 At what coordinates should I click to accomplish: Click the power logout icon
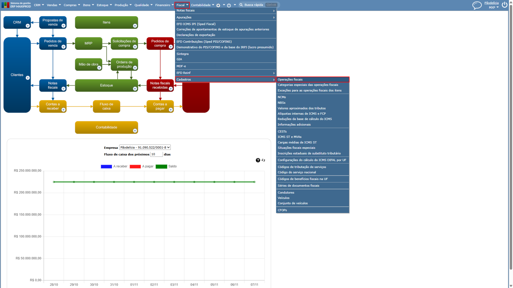coord(504,5)
